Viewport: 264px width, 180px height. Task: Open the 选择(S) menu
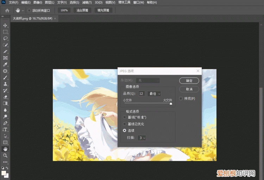click(74, 2)
